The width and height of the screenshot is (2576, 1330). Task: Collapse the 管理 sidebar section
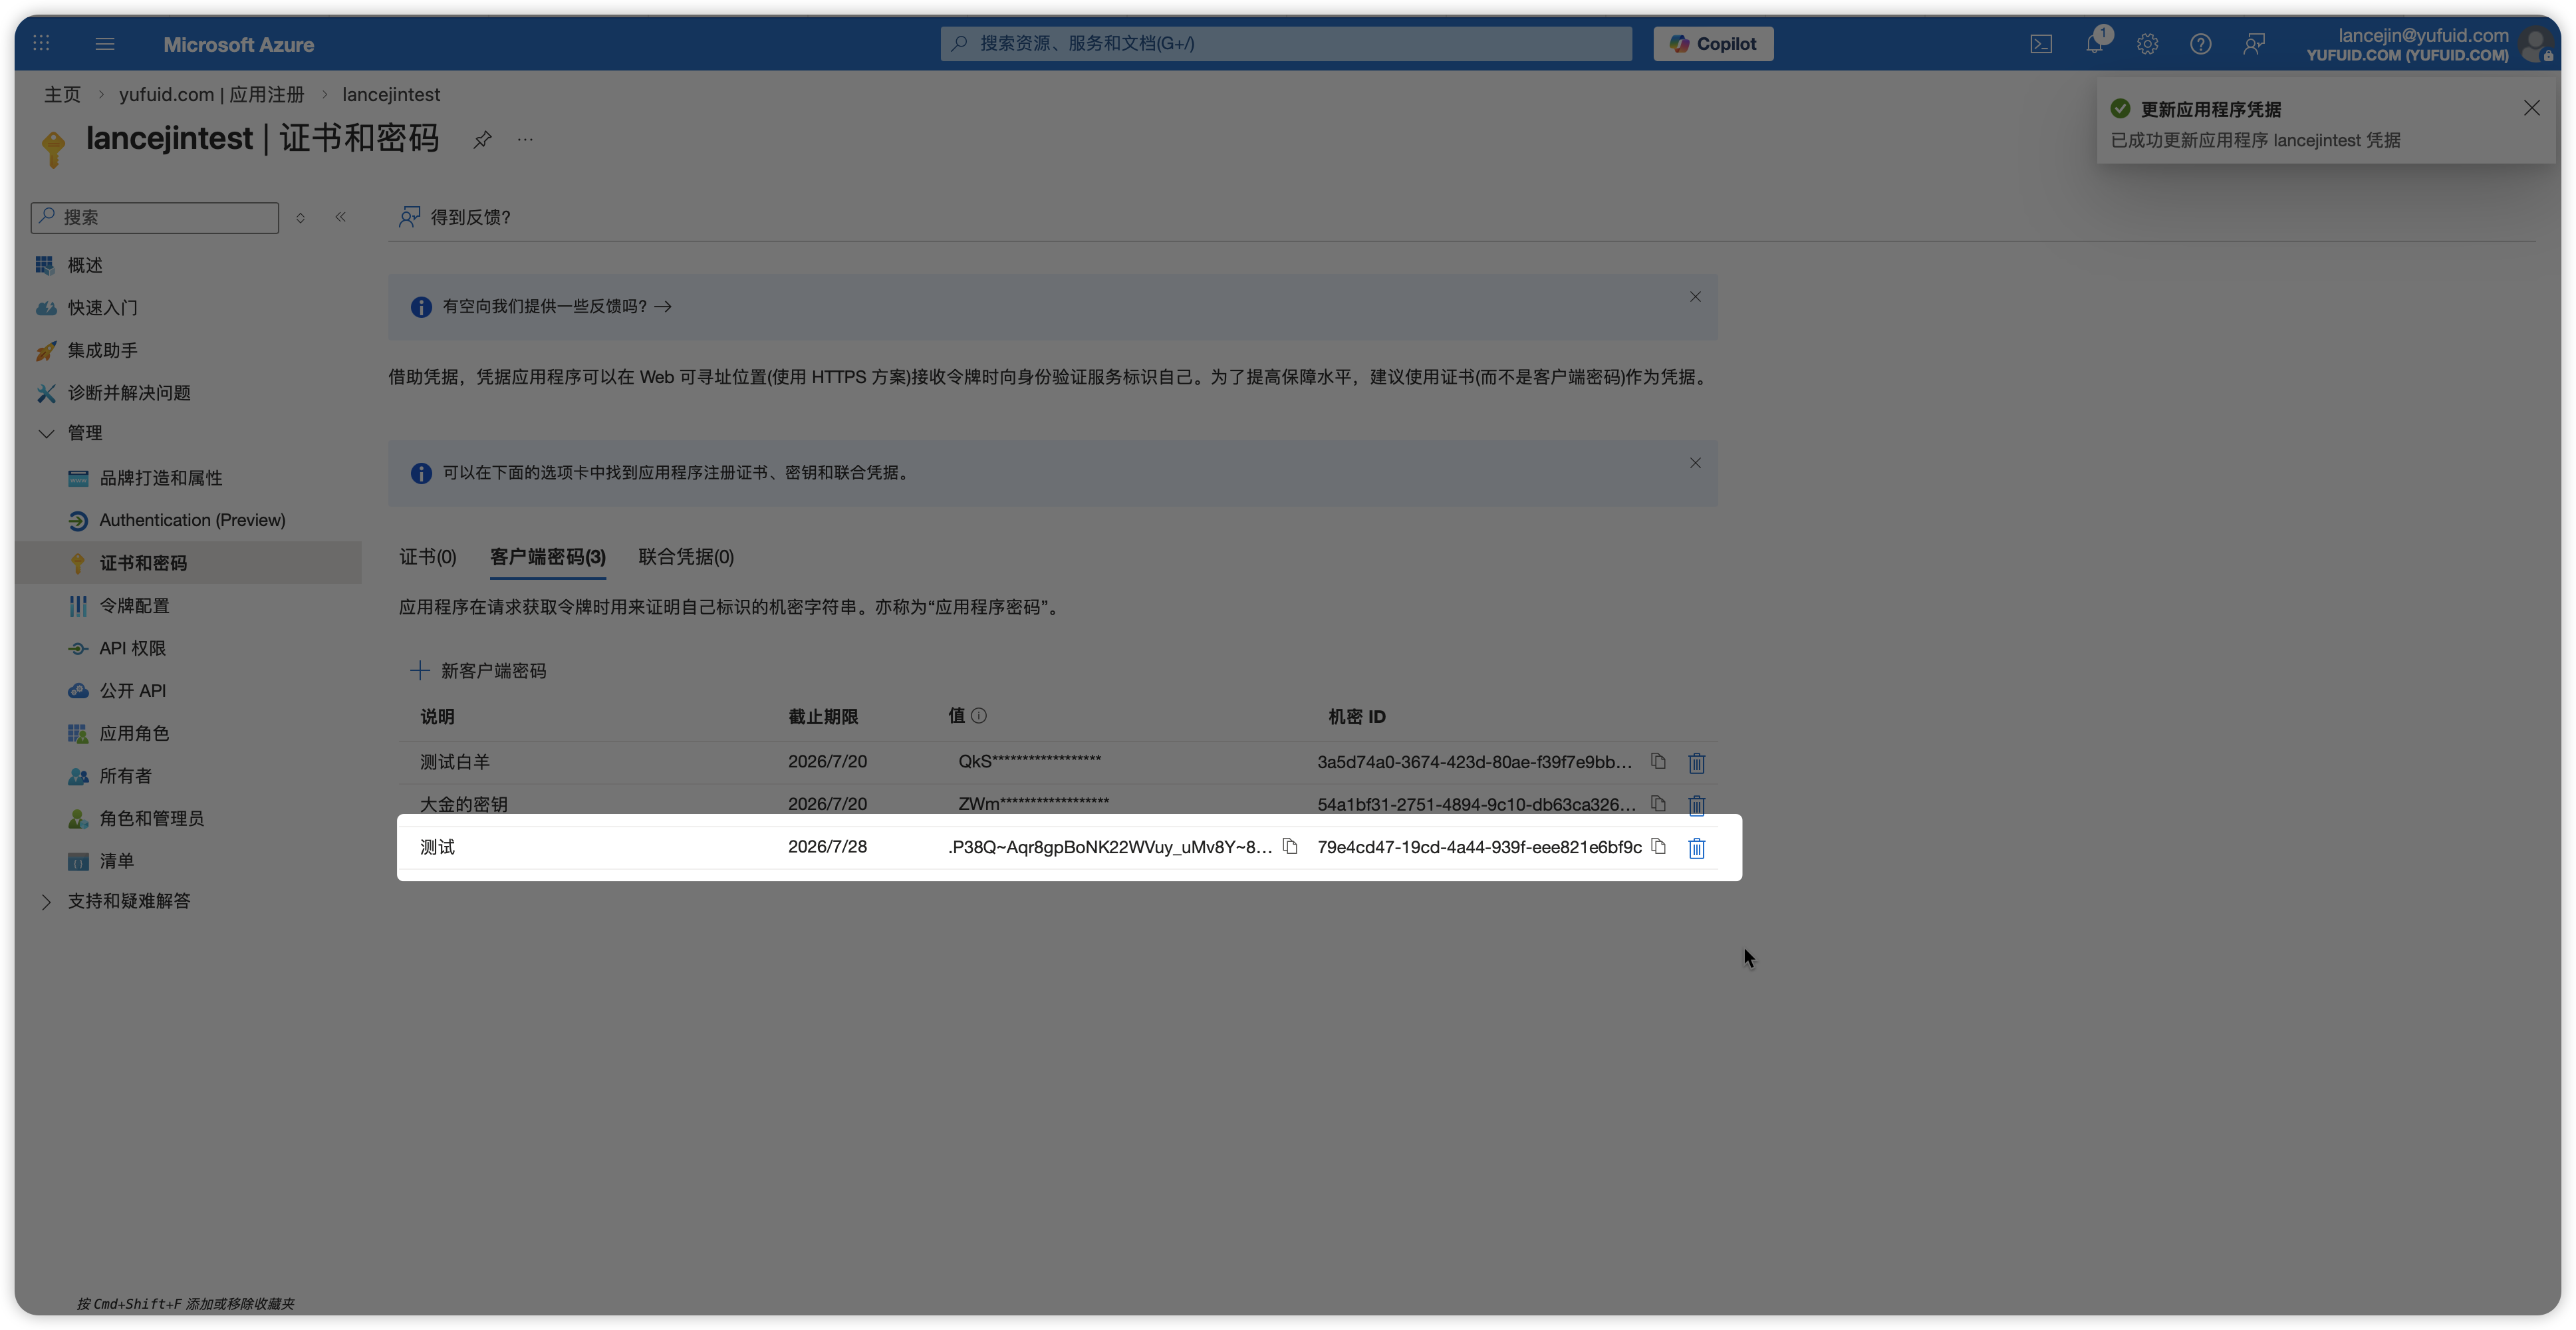click(46, 433)
